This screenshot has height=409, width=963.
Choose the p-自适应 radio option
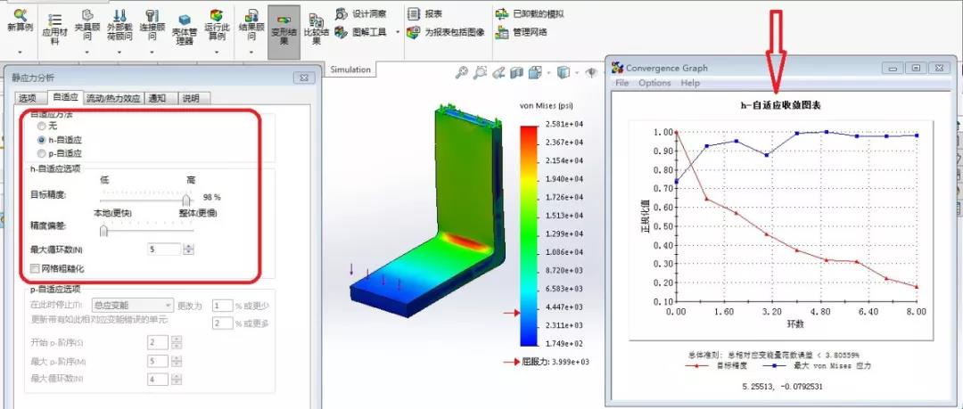click(41, 153)
